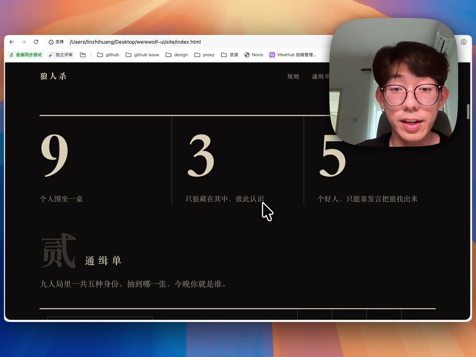Open the 独立评审 bookmark
This screenshot has height=357, width=476.
[x=61, y=55]
